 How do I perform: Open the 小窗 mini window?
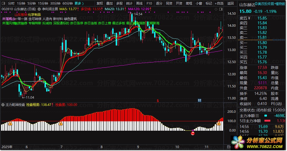point(199,3)
